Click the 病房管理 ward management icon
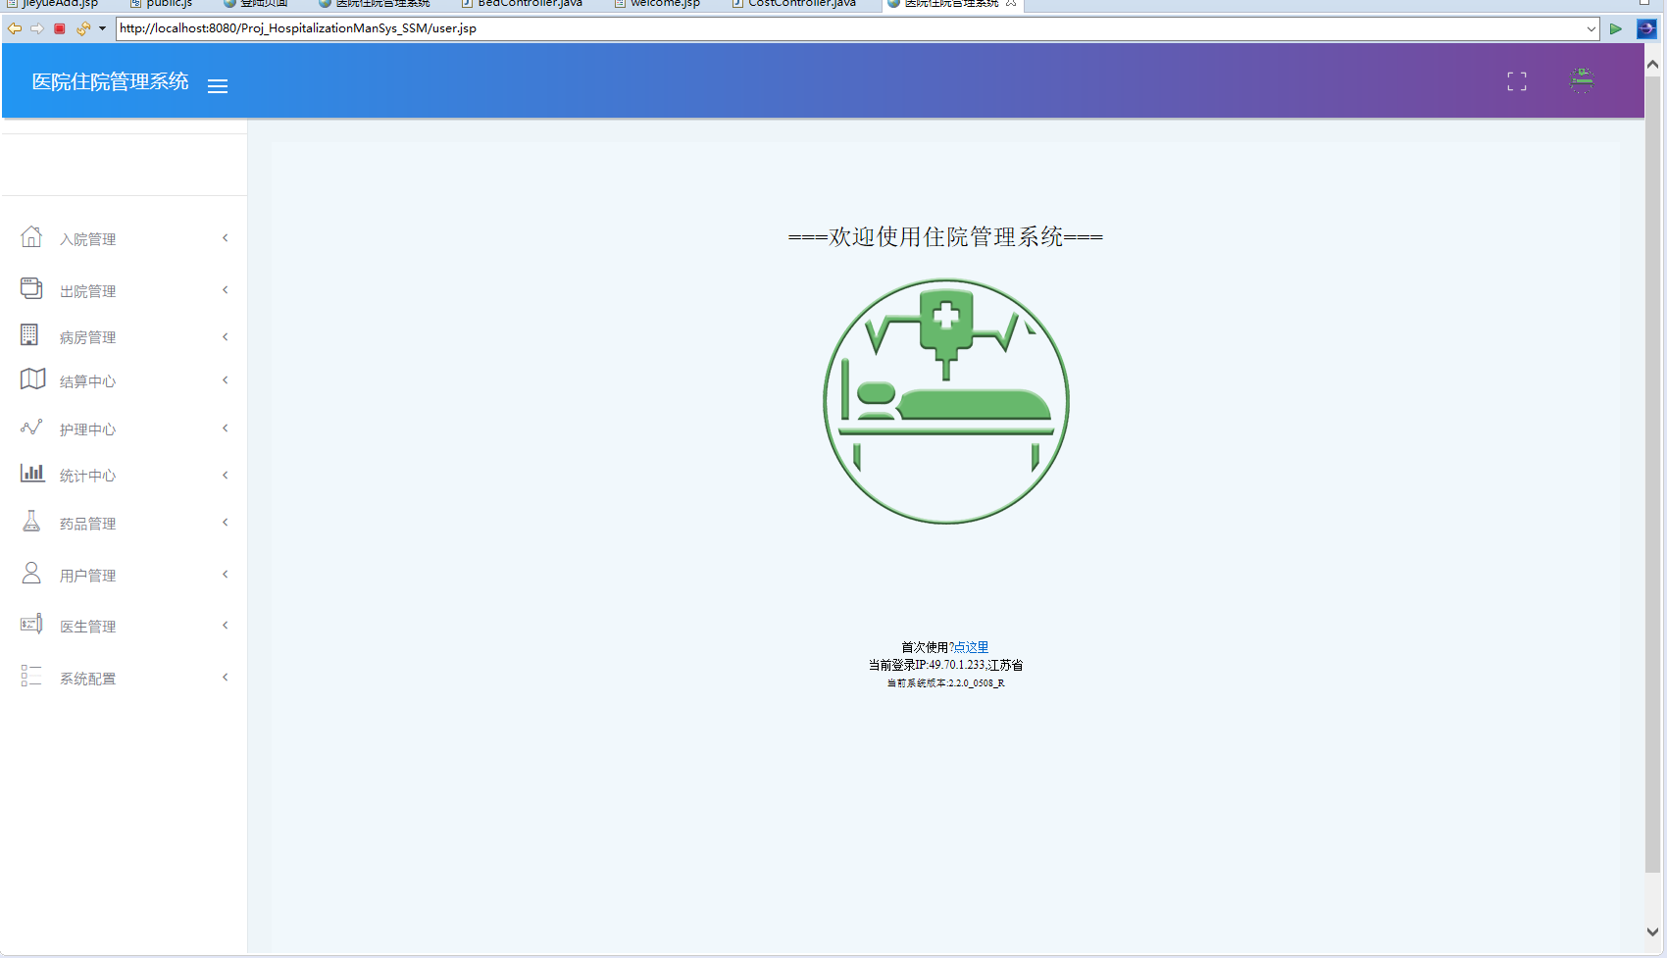This screenshot has width=1667, height=958. click(31, 334)
